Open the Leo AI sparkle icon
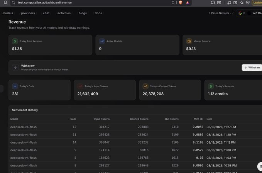 [x=242, y=2]
